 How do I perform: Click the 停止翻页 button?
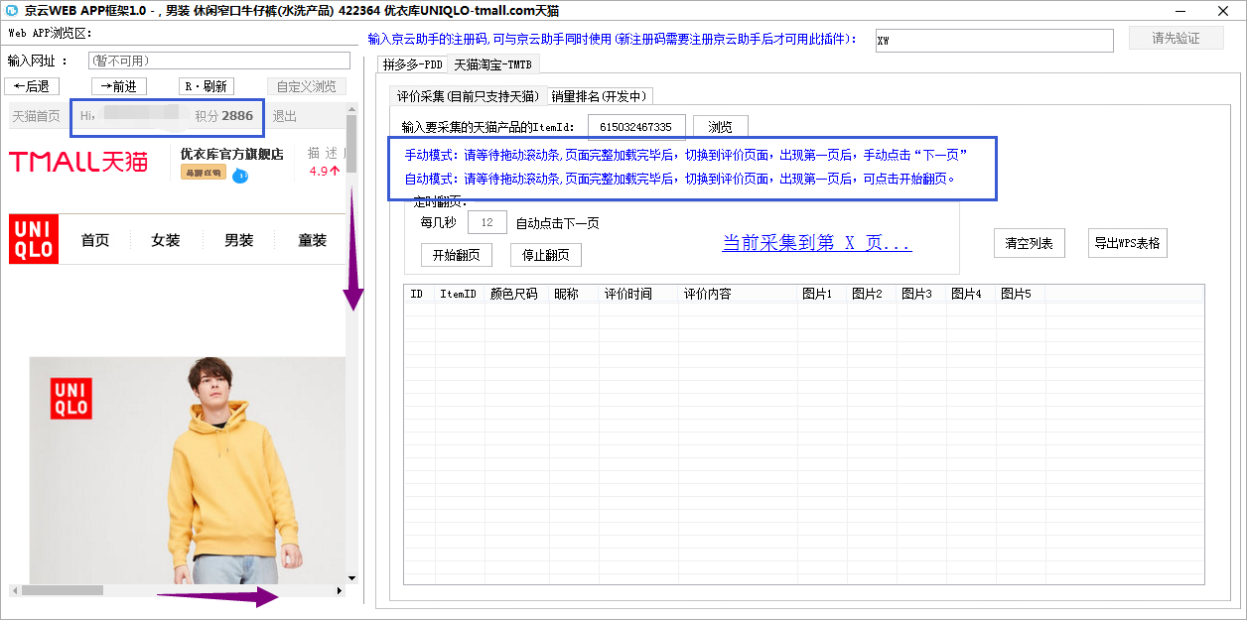click(x=546, y=255)
